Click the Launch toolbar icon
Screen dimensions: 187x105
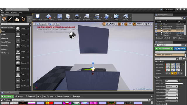tap(126, 17)
